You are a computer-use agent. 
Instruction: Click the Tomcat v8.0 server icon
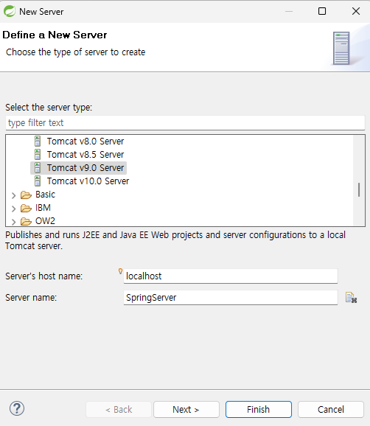38,142
